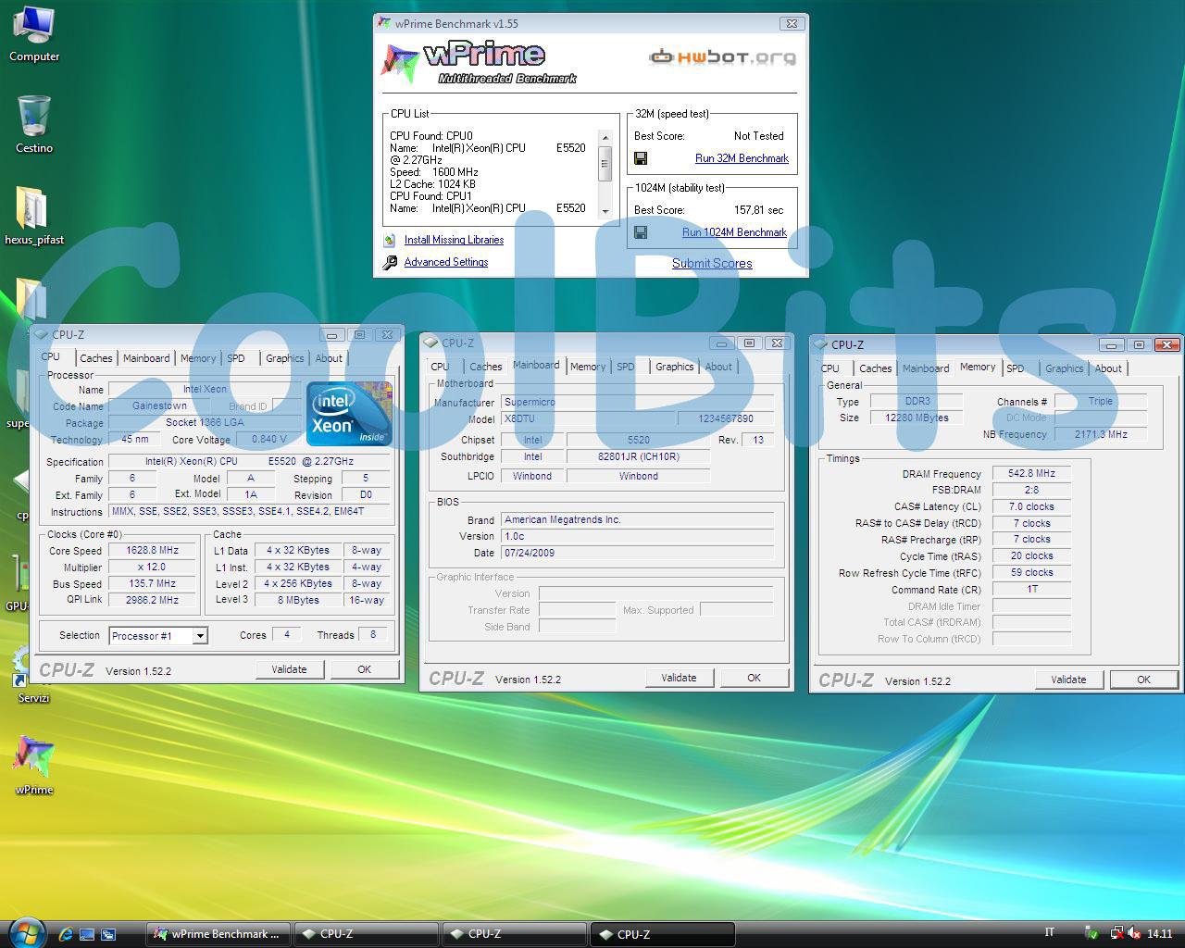The width and height of the screenshot is (1185, 948).
Task: Switch to About tab in left CPU-Z window
Action: (x=329, y=358)
